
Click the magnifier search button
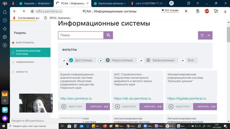pos(108,35)
